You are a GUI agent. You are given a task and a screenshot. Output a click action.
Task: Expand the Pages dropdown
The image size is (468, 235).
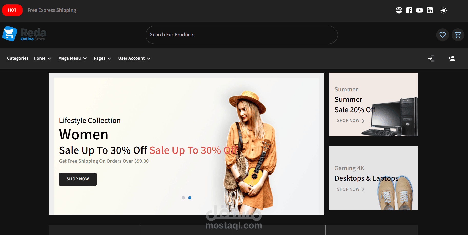coord(103,58)
